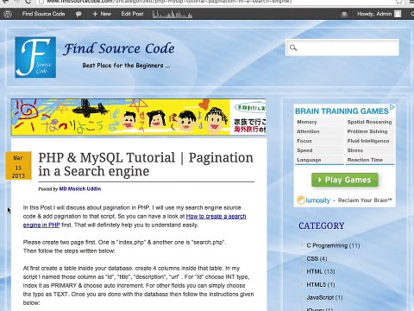Select the browser address bar URL
Image resolution: width=414 pixels, height=311 pixels.
coord(170,2)
